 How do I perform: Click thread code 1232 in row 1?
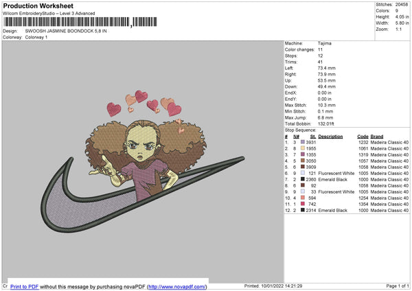(x=363, y=142)
